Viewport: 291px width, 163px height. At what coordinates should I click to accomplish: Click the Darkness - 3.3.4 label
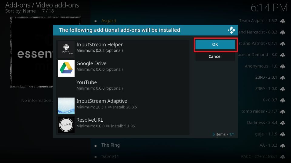tap(262, 123)
